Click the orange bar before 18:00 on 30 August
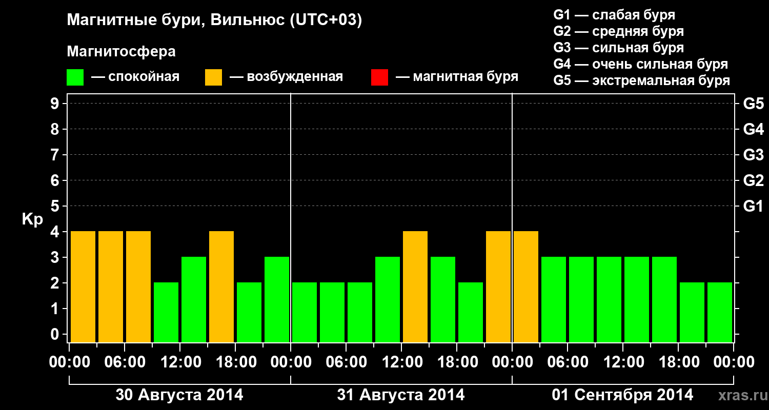The height and width of the screenshot is (410, 769). click(221, 286)
